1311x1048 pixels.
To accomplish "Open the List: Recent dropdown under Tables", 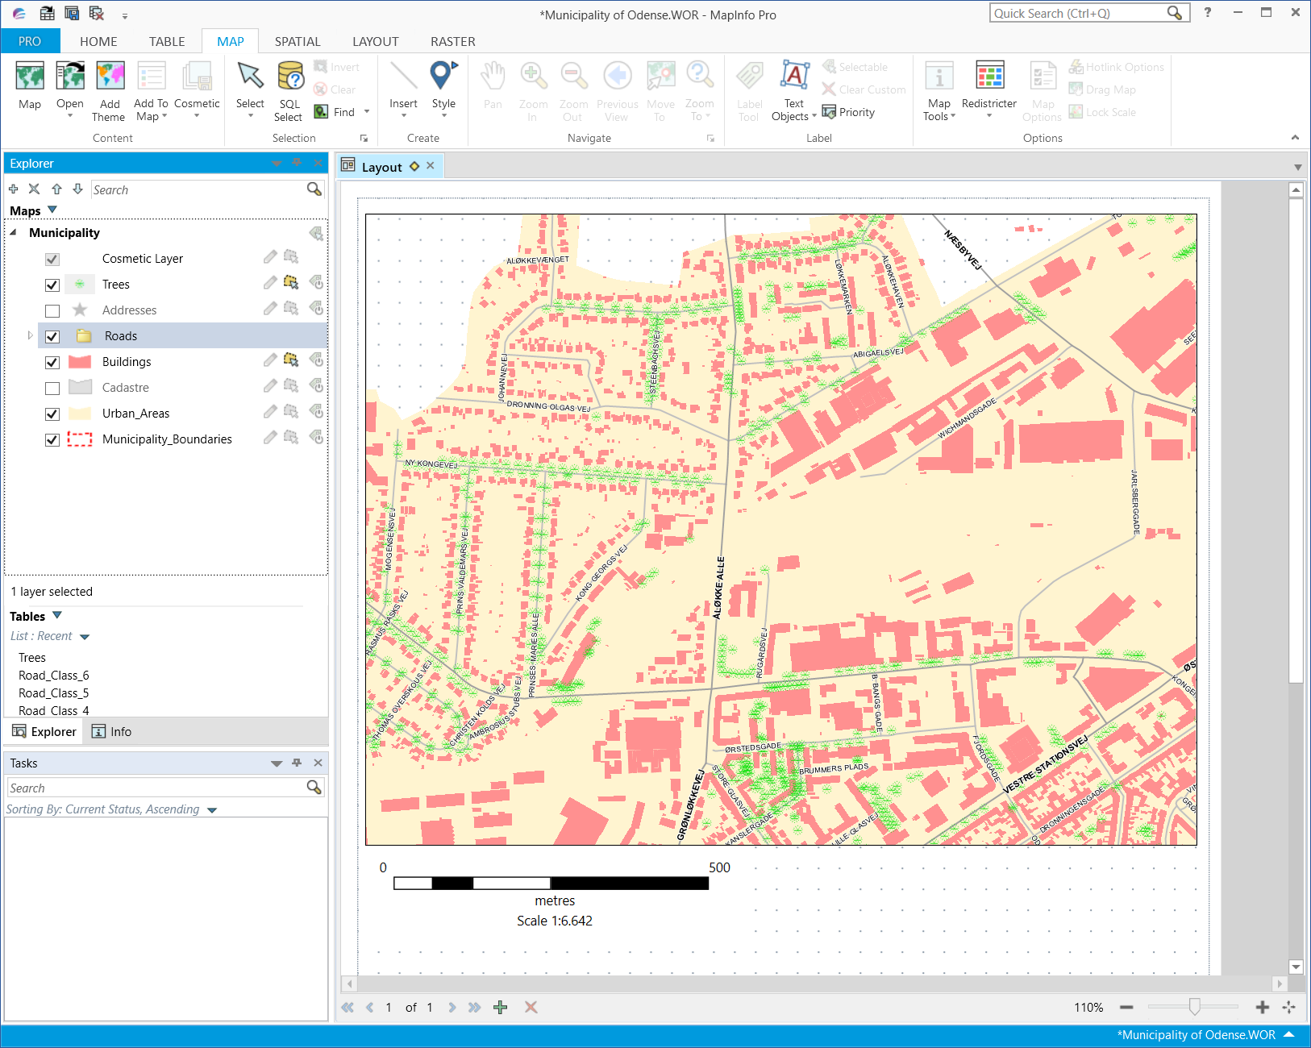I will point(85,635).
